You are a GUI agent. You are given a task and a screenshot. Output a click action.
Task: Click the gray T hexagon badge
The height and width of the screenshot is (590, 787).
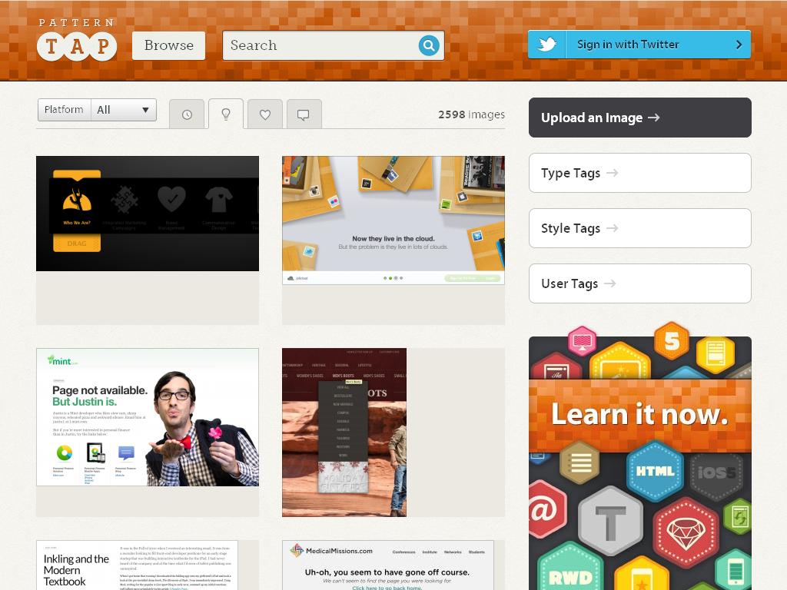[610, 520]
